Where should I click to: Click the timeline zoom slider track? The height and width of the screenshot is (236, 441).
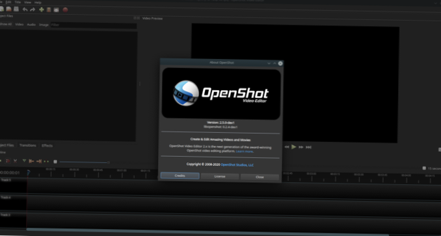tap(85, 162)
